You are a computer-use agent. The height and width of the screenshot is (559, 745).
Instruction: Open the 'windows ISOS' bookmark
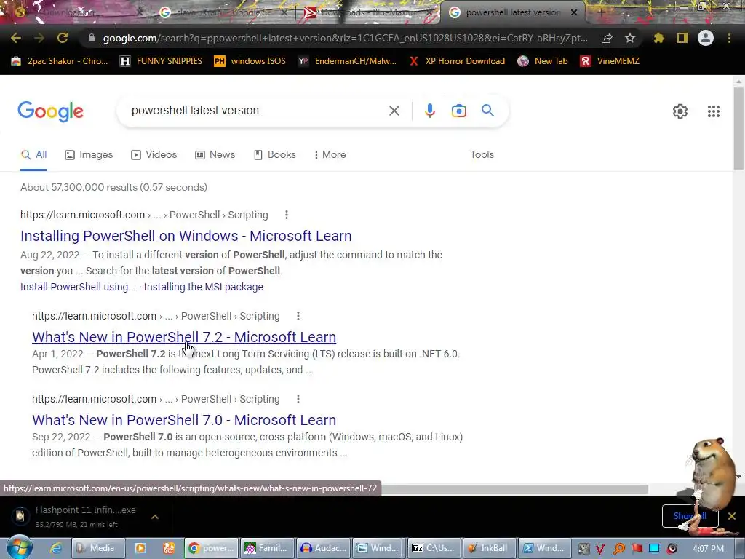250,61
